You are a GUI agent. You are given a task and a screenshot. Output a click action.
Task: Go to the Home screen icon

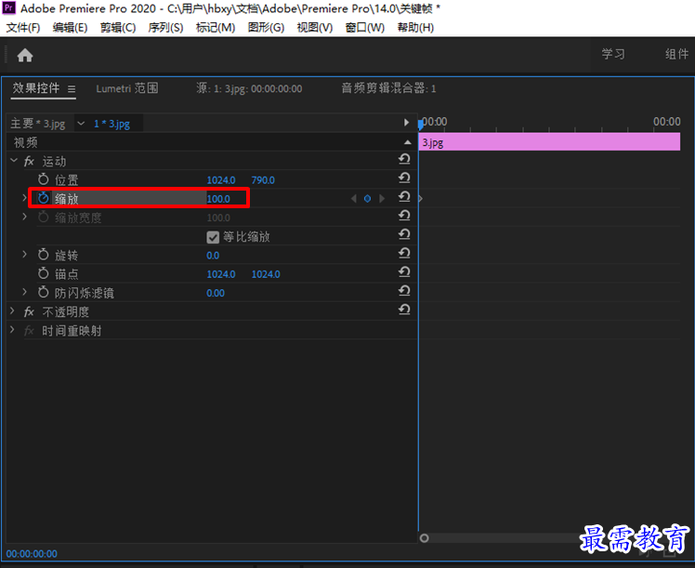(x=25, y=56)
